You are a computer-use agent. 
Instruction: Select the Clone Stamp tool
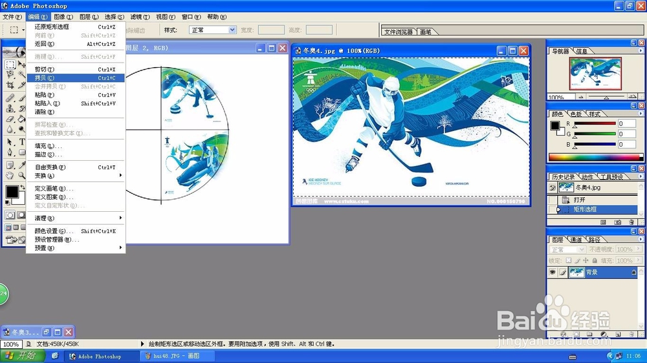coord(10,109)
